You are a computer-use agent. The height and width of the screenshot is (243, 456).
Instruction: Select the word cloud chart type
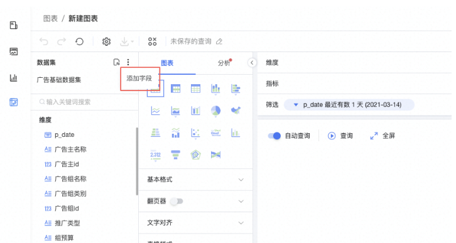215,133
